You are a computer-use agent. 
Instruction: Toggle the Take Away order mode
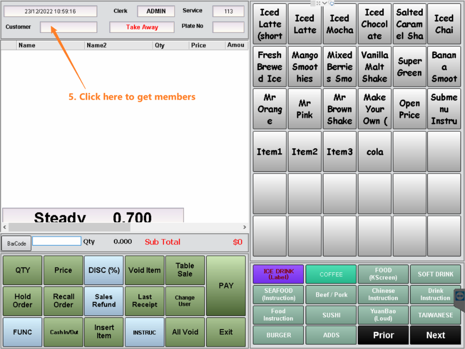[142, 27]
